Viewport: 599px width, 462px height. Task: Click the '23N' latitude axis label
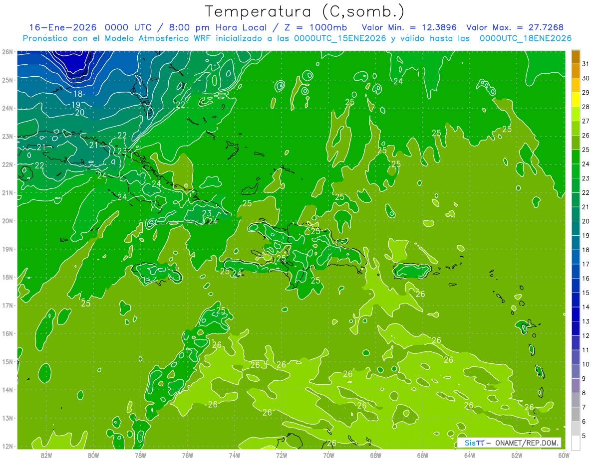7,137
